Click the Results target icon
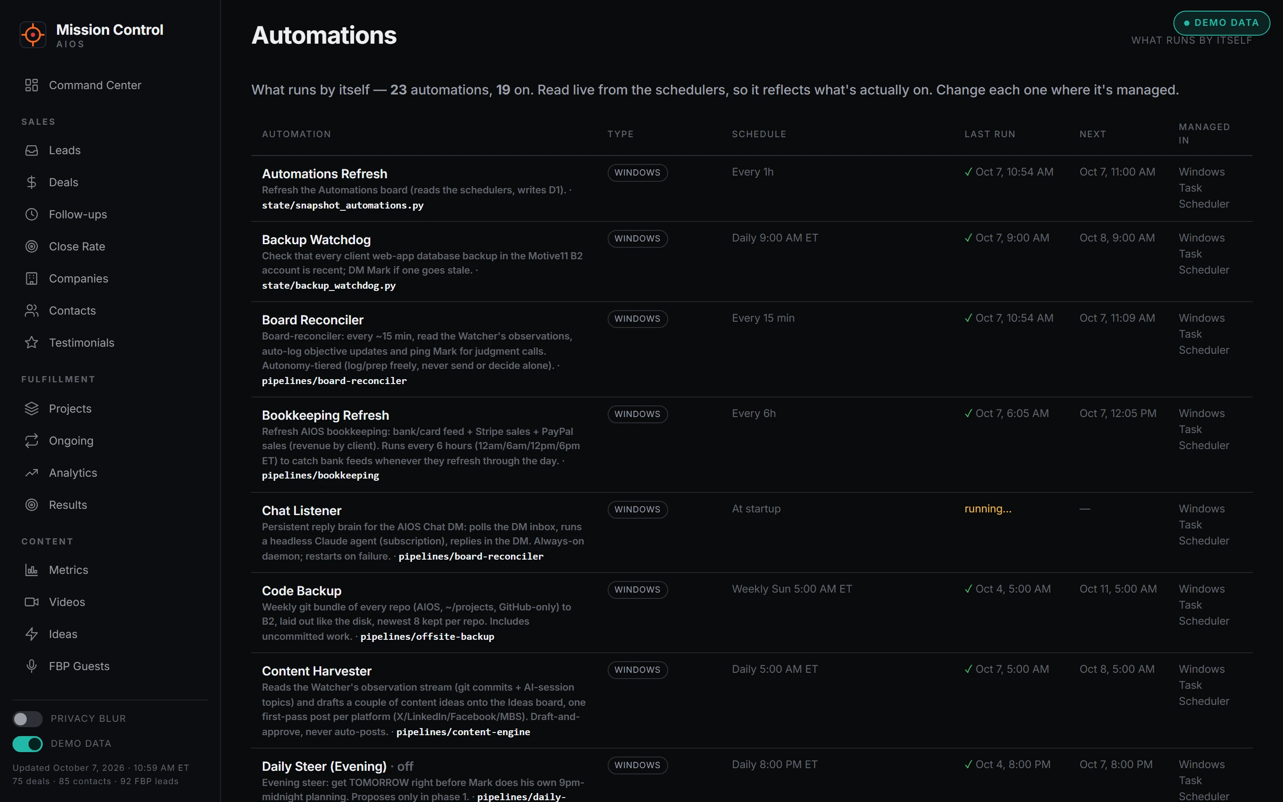This screenshot has height=802, width=1283. pos(32,505)
